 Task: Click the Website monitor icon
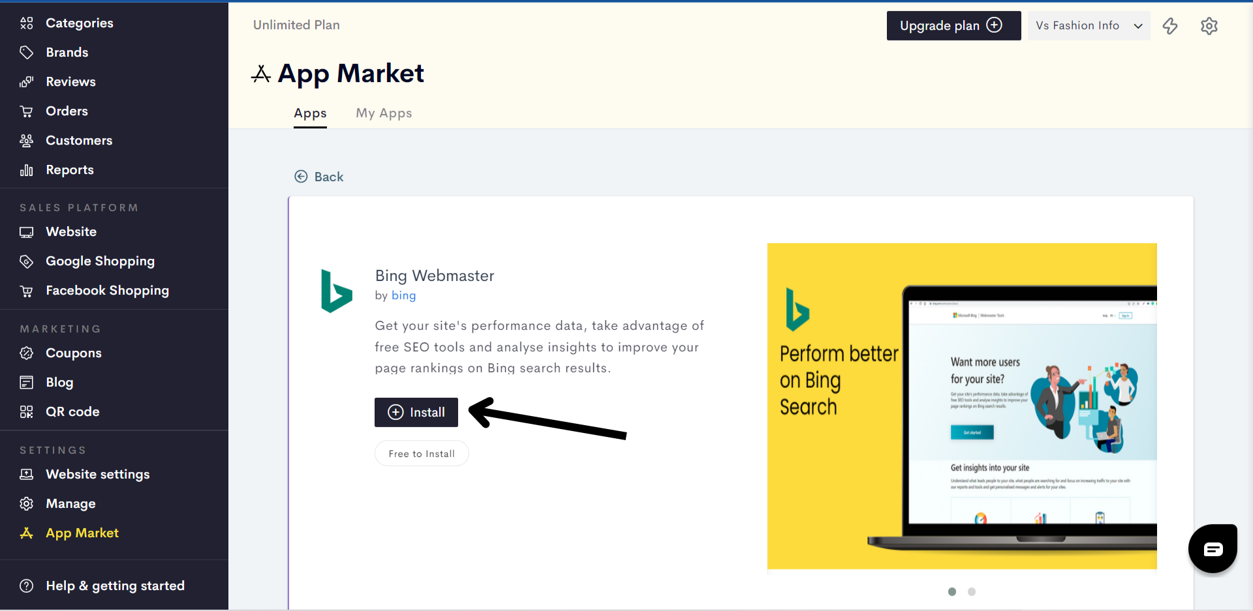coord(26,231)
